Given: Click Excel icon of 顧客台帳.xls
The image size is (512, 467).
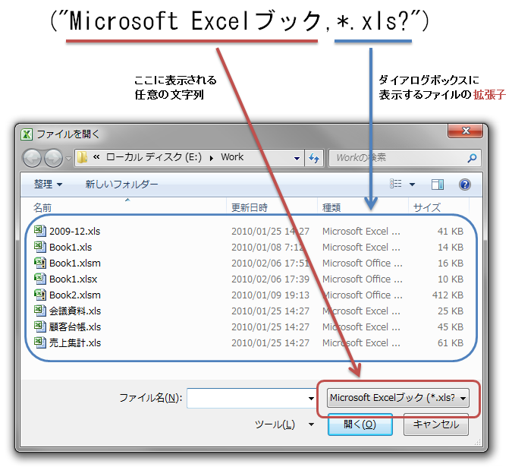Looking at the screenshot, I should pos(40,327).
